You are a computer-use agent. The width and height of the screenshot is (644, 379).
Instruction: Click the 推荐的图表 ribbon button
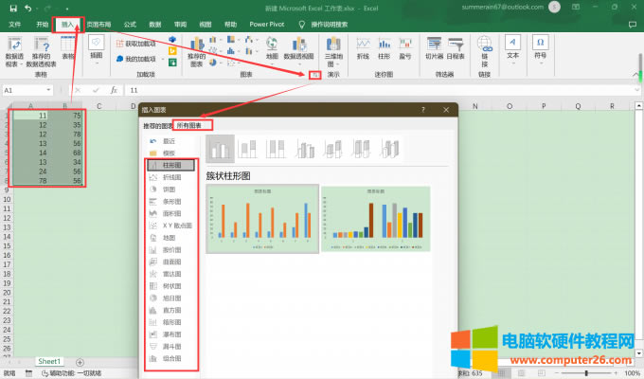coord(196,52)
